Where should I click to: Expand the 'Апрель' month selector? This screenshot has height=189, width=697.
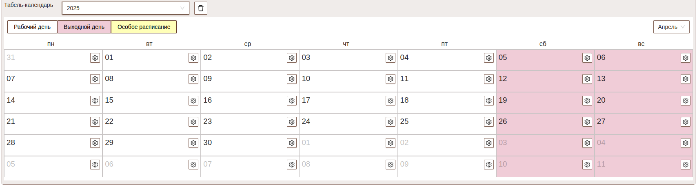coord(671,27)
